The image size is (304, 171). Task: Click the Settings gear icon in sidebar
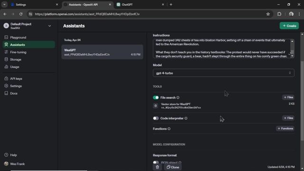(x=6, y=85)
